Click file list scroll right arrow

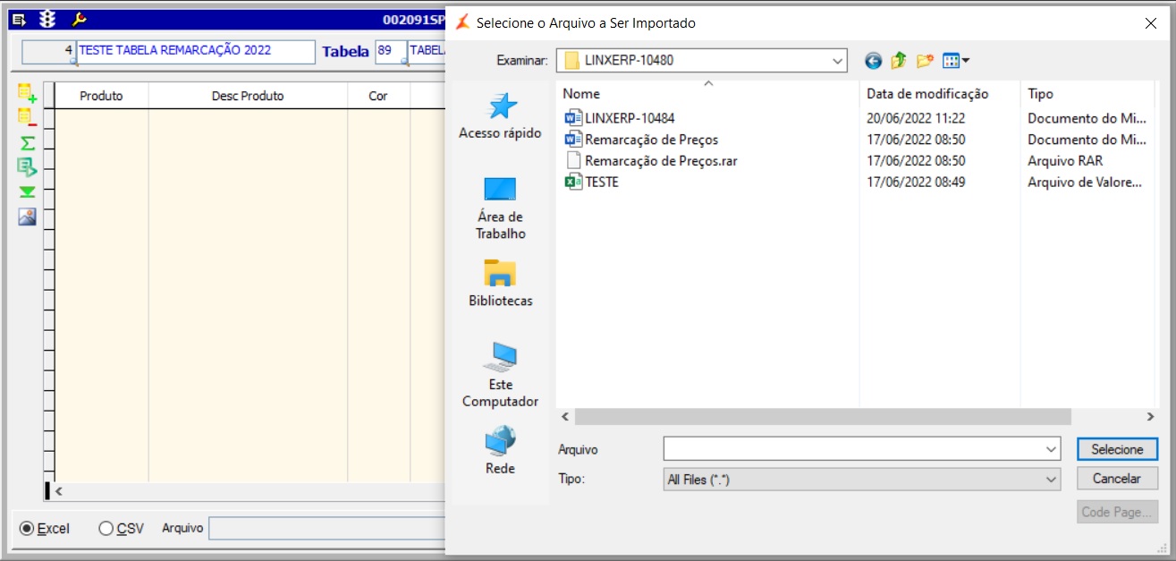1150,417
